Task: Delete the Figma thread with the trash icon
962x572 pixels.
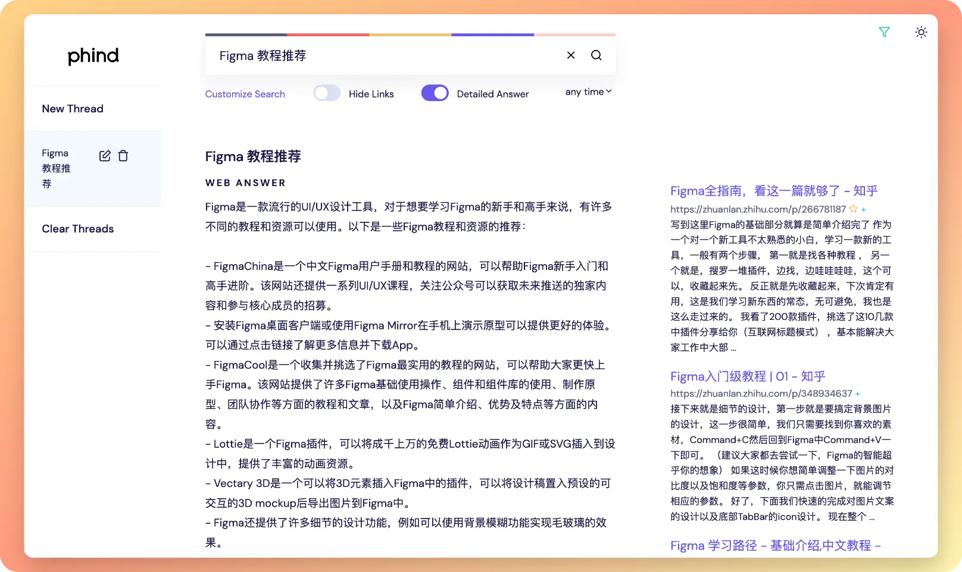Action: tap(123, 156)
